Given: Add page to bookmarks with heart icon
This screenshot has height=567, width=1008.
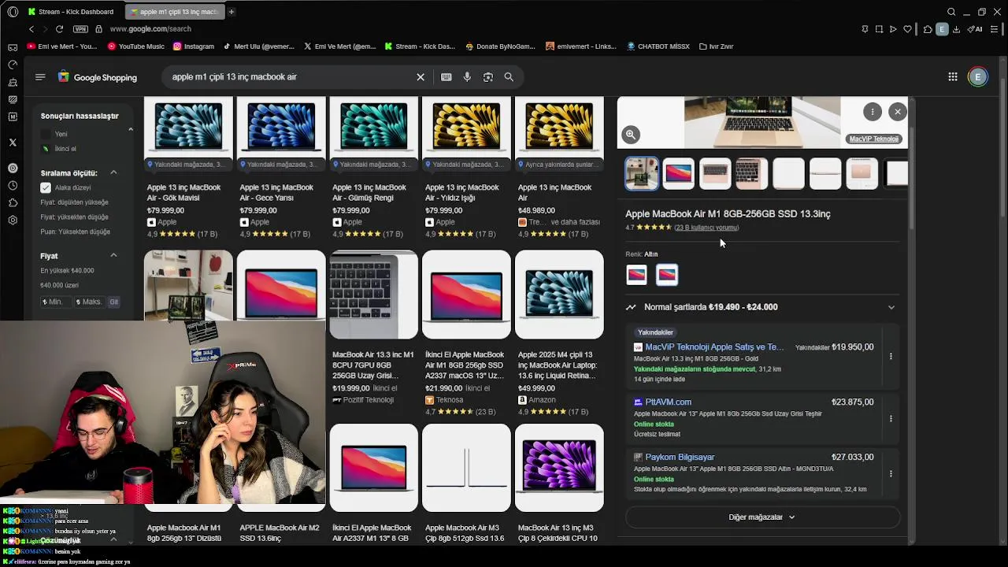Looking at the screenshot, I should (x=907, y=29).
